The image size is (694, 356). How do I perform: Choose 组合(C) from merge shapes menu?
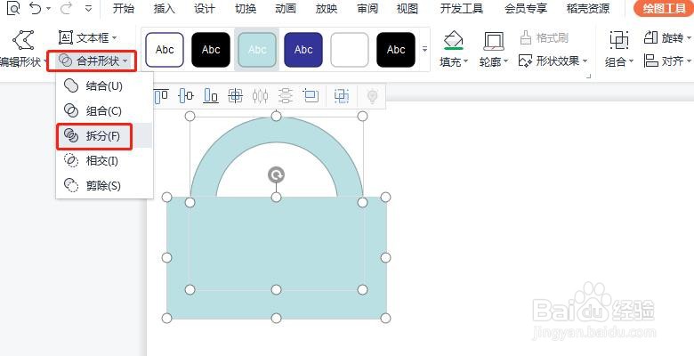point(104,110)
